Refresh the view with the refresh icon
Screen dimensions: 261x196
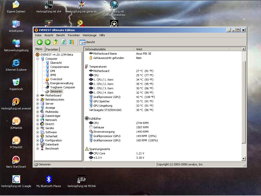pyautogui.click(x=63, y=42)
